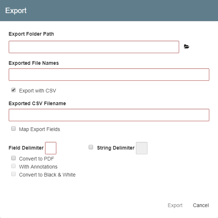Enable the Map Export Fields checkbox
The height and width of the screenshot is (218, 218).
coord(13,128)
